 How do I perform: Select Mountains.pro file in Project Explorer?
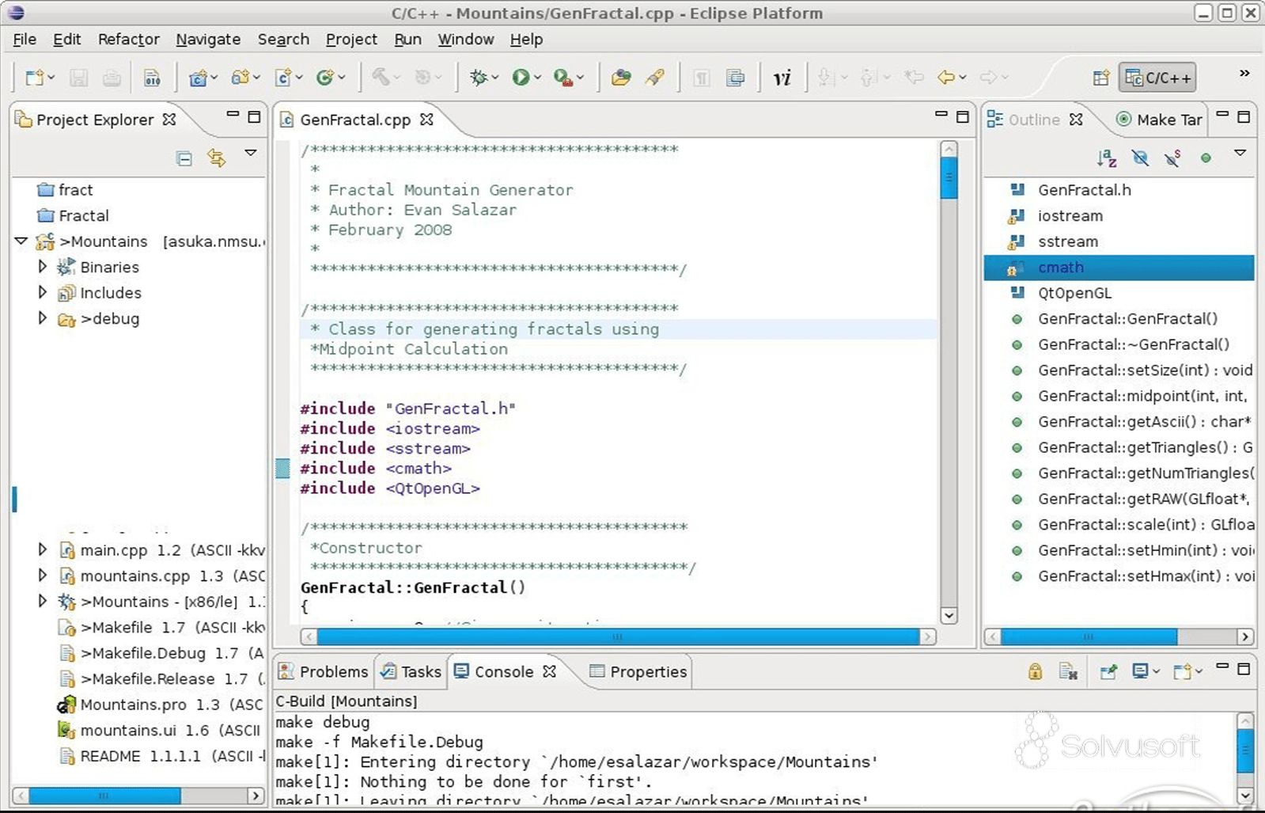click(160, 705)
